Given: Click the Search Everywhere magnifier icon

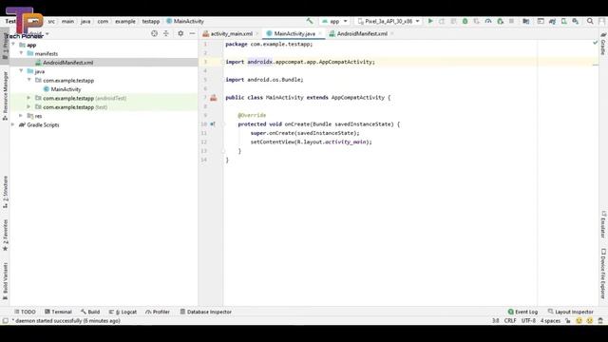Looking at the screenshot, I should pos(590,21).
